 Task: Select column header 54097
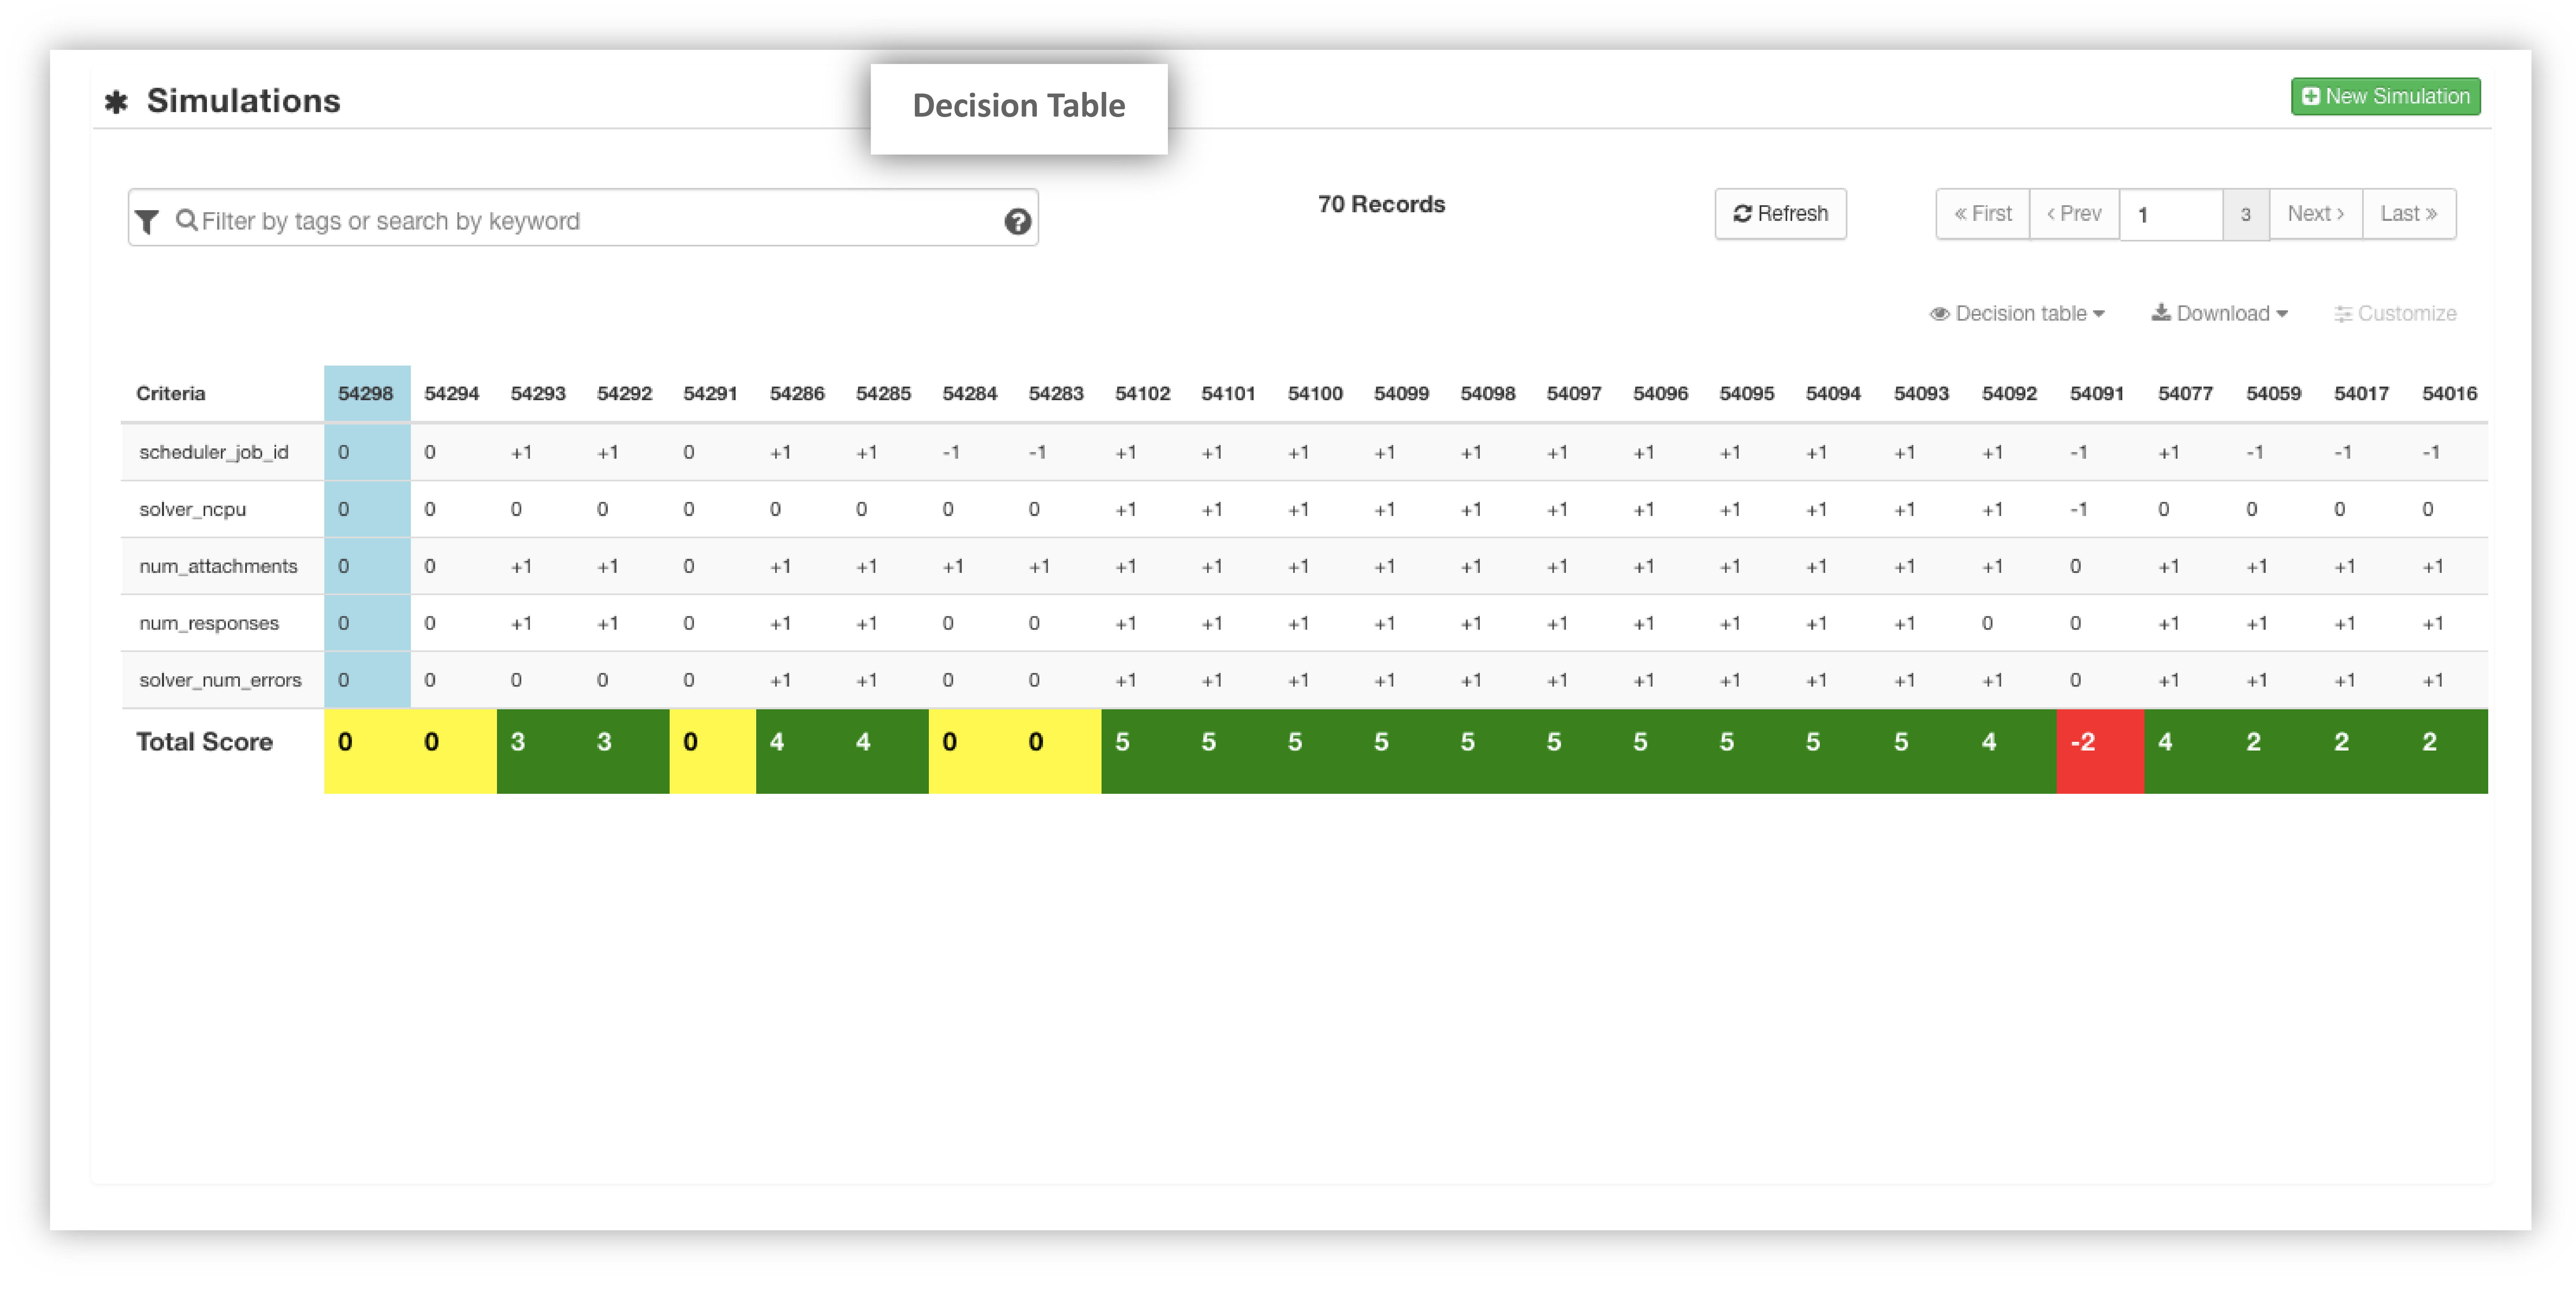[1574, 393]
